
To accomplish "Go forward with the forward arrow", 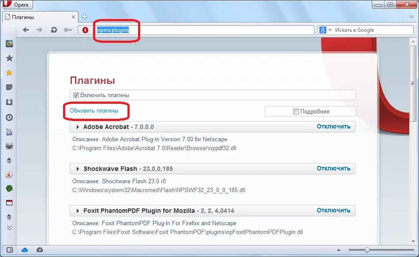I will click(40, 30).
